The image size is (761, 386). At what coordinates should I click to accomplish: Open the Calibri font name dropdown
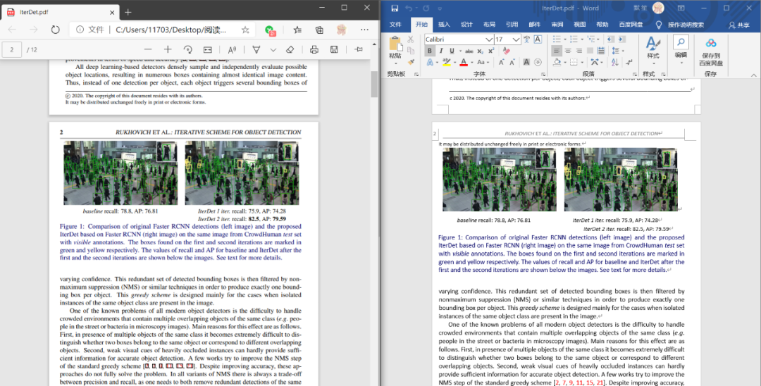(x=489, y=39)
